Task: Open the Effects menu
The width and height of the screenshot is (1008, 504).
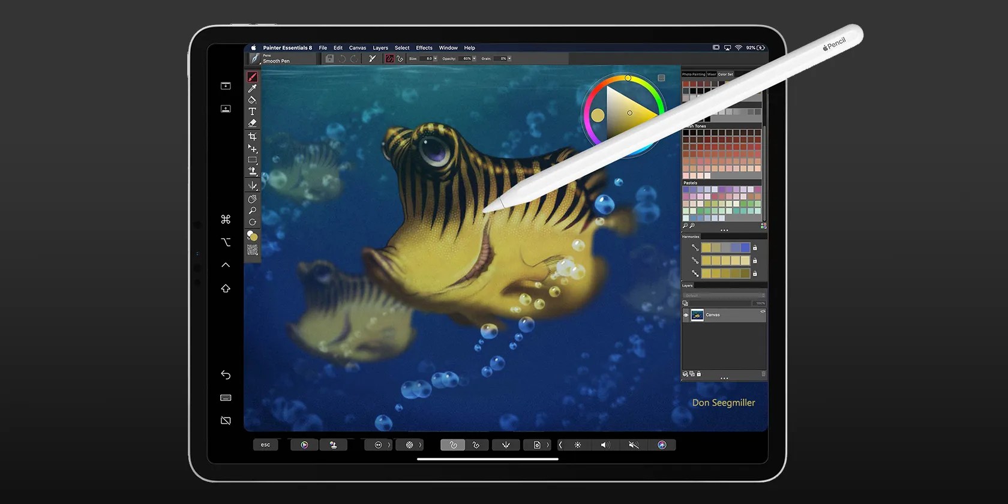Action: click(x=424, y=48)
